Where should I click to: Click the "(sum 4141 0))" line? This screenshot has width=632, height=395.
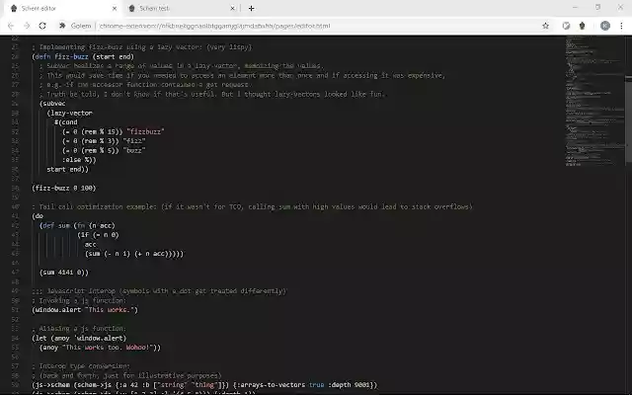click(x=64, y=273)
